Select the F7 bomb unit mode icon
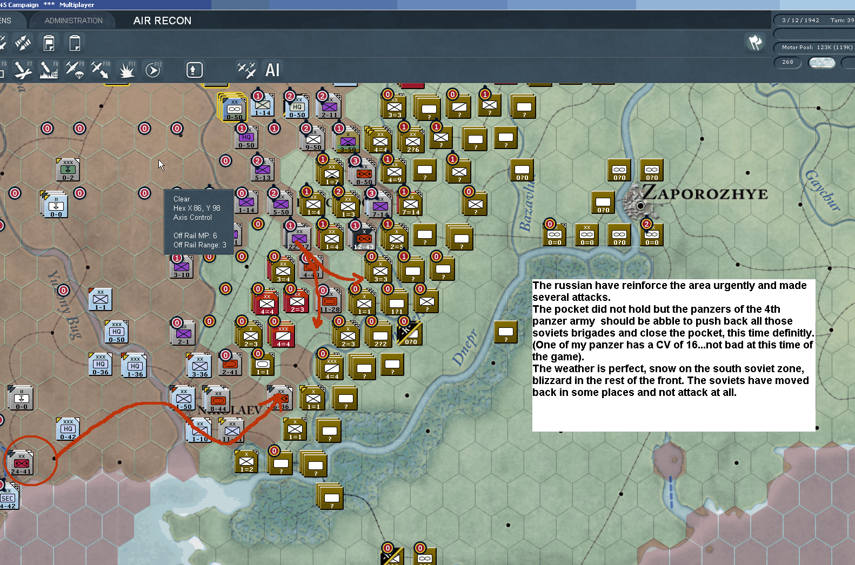This screenshot has width=855, height=565. click(23, 70)
